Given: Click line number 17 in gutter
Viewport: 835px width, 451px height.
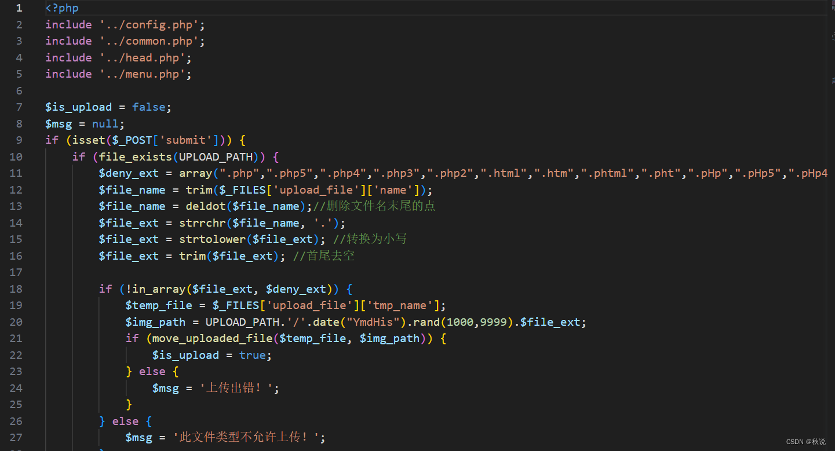Looking at the screenshot, I should (16, 272).
